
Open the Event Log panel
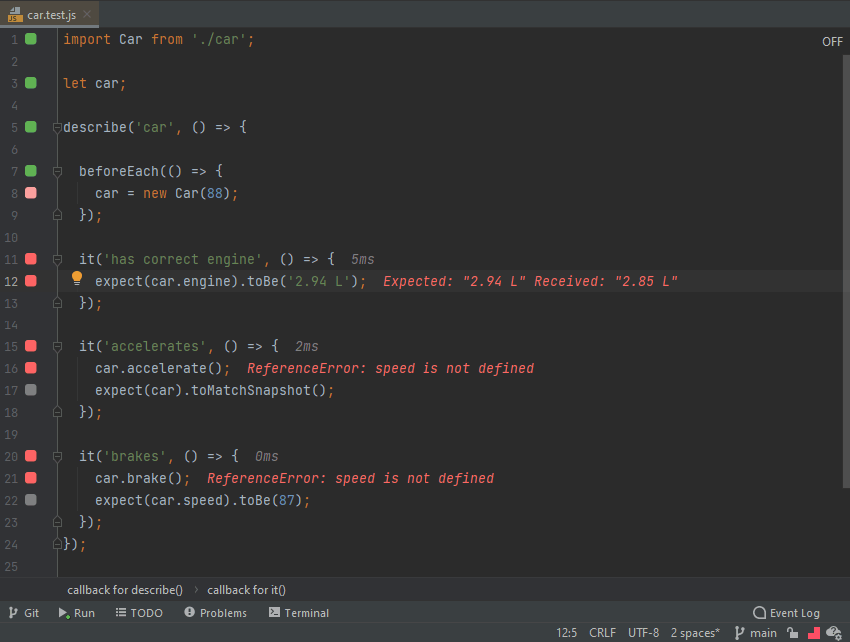click(786, 613)
